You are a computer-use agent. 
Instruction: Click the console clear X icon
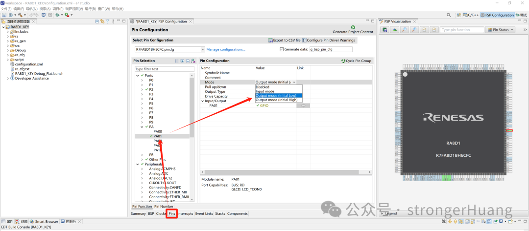coord(444,221)
